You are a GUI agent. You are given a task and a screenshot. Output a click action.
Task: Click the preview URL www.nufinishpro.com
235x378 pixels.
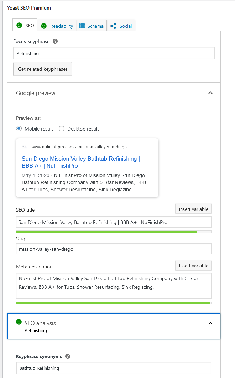pyautogui.click(x=79, y=147)
